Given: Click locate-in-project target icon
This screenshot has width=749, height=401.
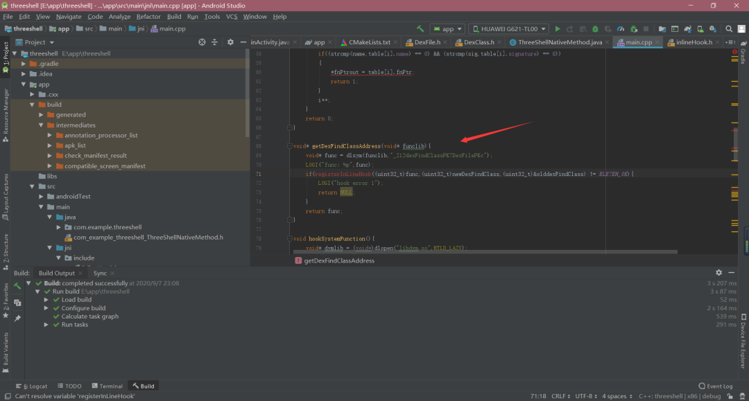Looking at the screenshot, I should click(202, 42).
